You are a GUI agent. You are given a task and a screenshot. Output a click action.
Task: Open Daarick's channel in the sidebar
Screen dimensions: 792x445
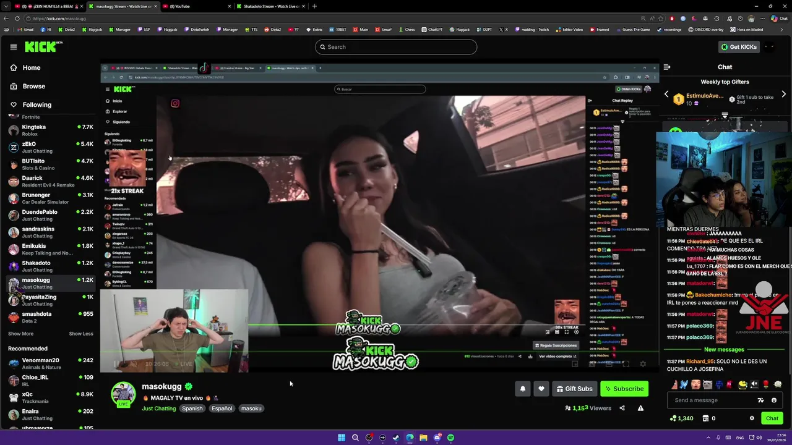pos(51,181)
